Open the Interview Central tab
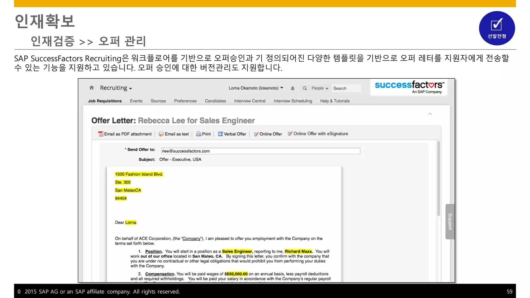 tap(250, 101)
